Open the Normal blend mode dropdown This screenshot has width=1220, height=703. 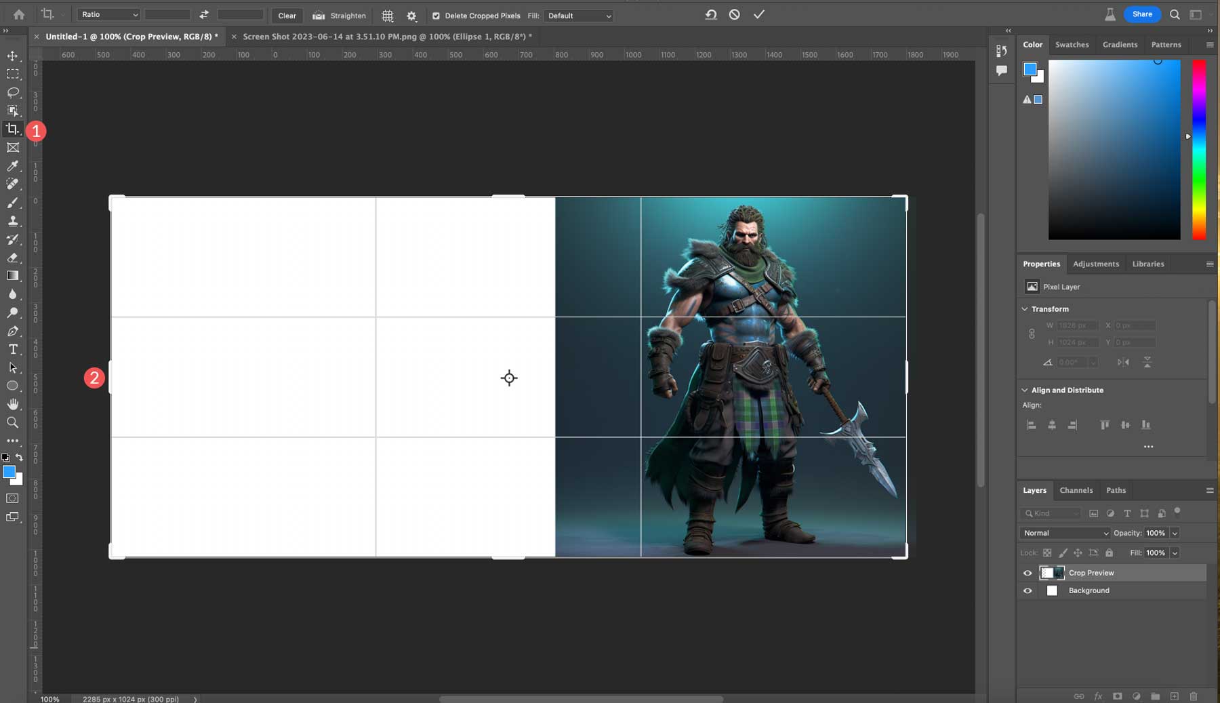pos(1064,533)
